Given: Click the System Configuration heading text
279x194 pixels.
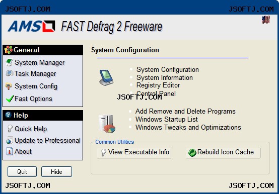Looking at the screenshot, I should coord(125,50).
